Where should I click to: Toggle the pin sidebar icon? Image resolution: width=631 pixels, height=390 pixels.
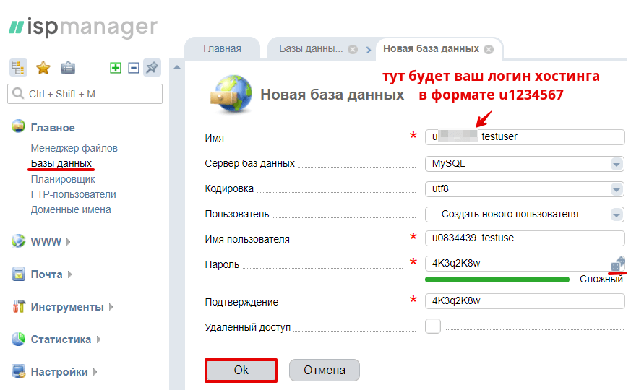[152, 68]
